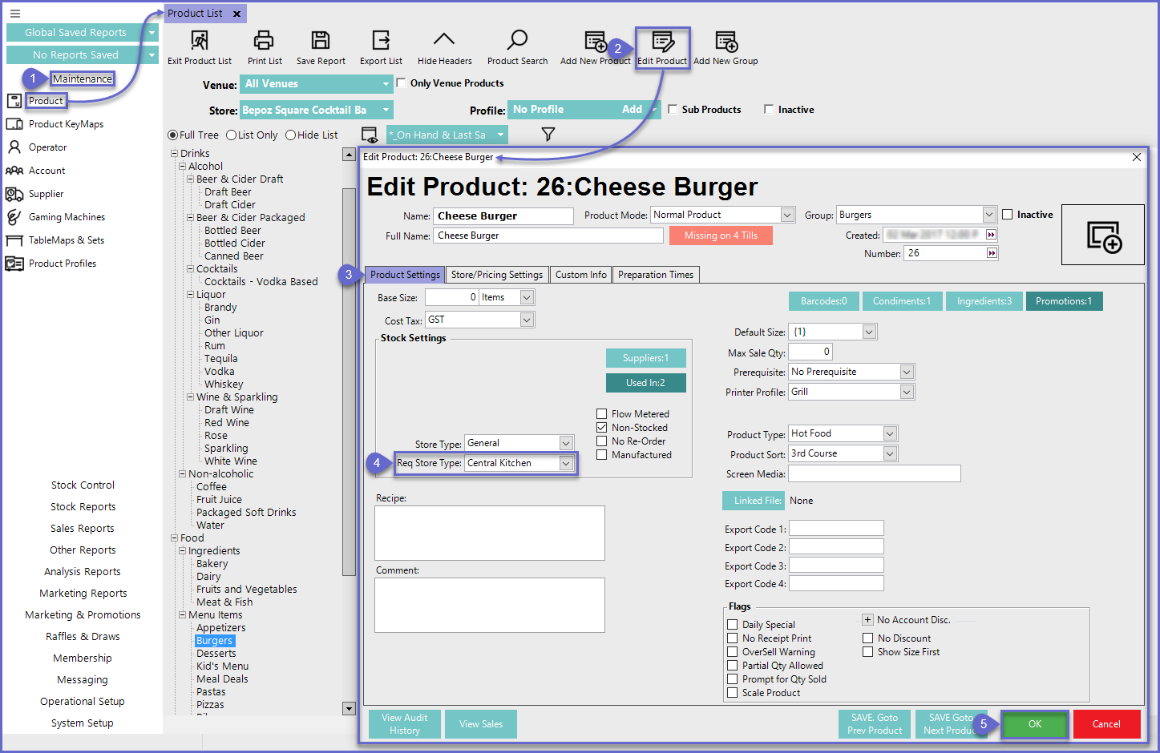Click the Save Report disk icon

321,41
